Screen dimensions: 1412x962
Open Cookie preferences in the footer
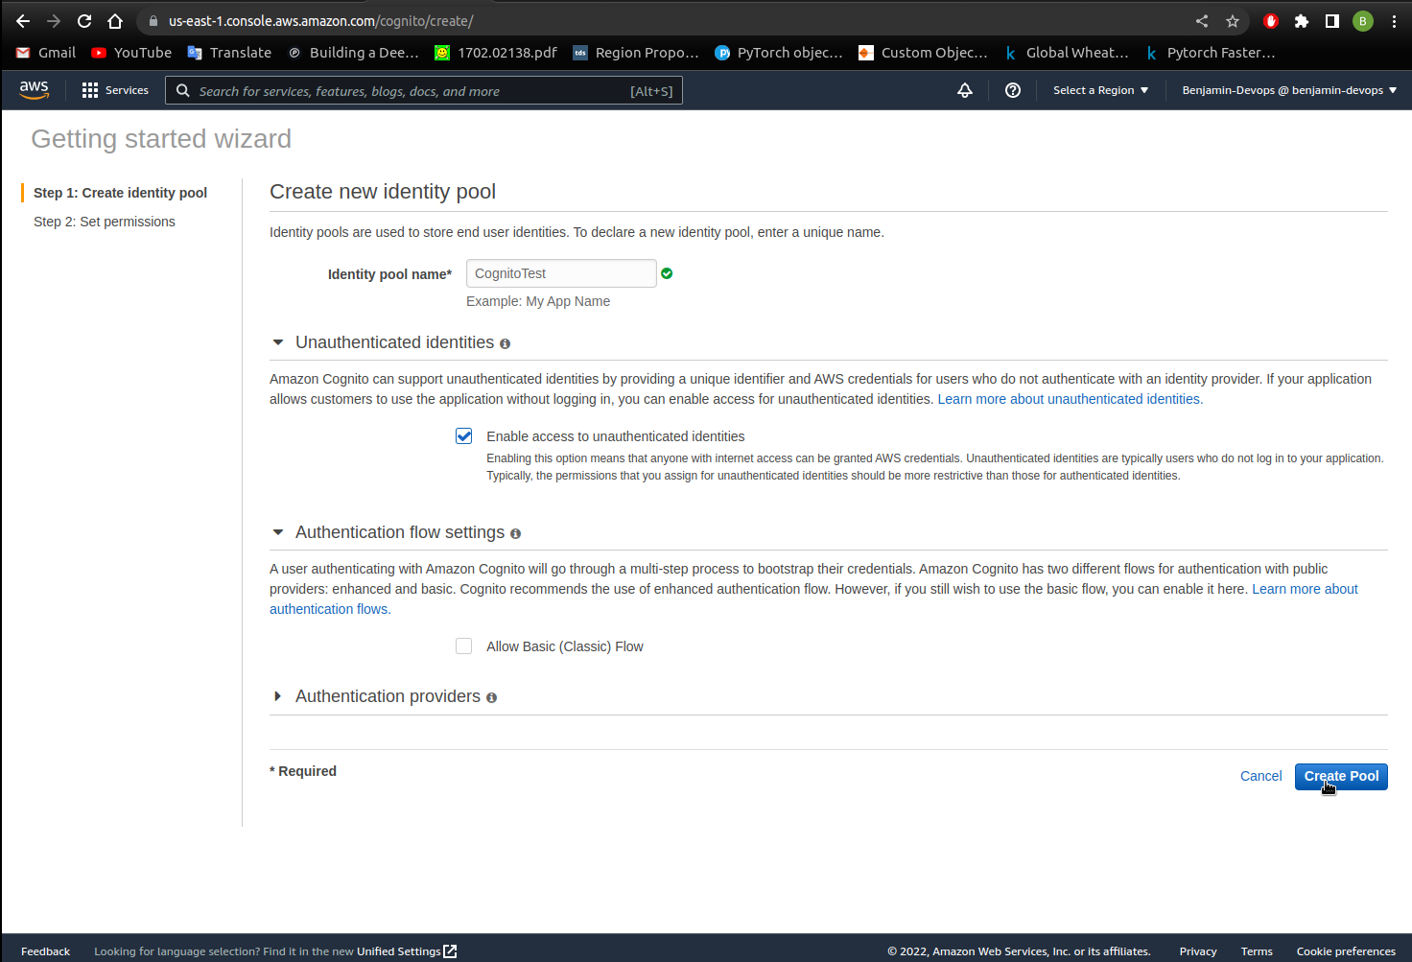1346,951
